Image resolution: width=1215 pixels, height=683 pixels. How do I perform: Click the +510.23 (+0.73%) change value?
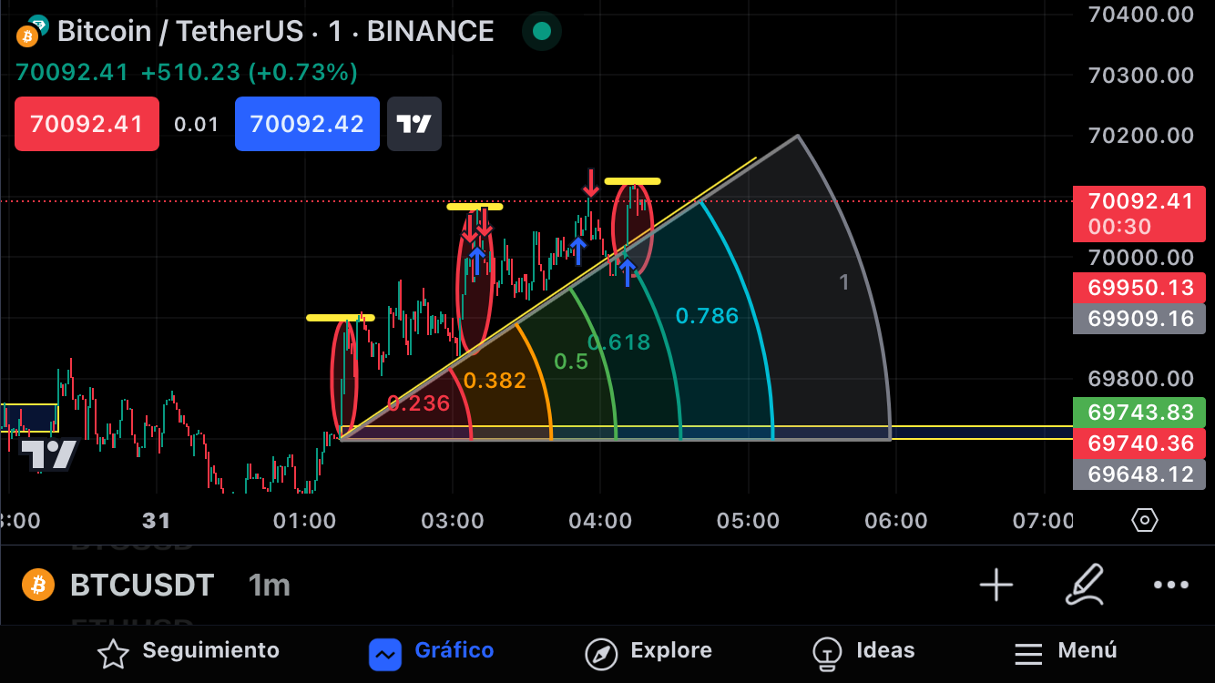pos(250,72)
